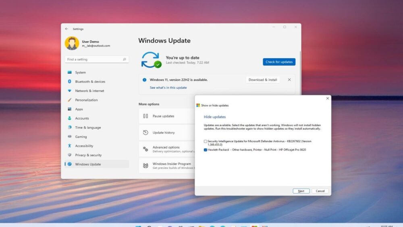Screen dimensions: 403x227
Task: Click the More options heading
Action: click(x=149, y=104)
